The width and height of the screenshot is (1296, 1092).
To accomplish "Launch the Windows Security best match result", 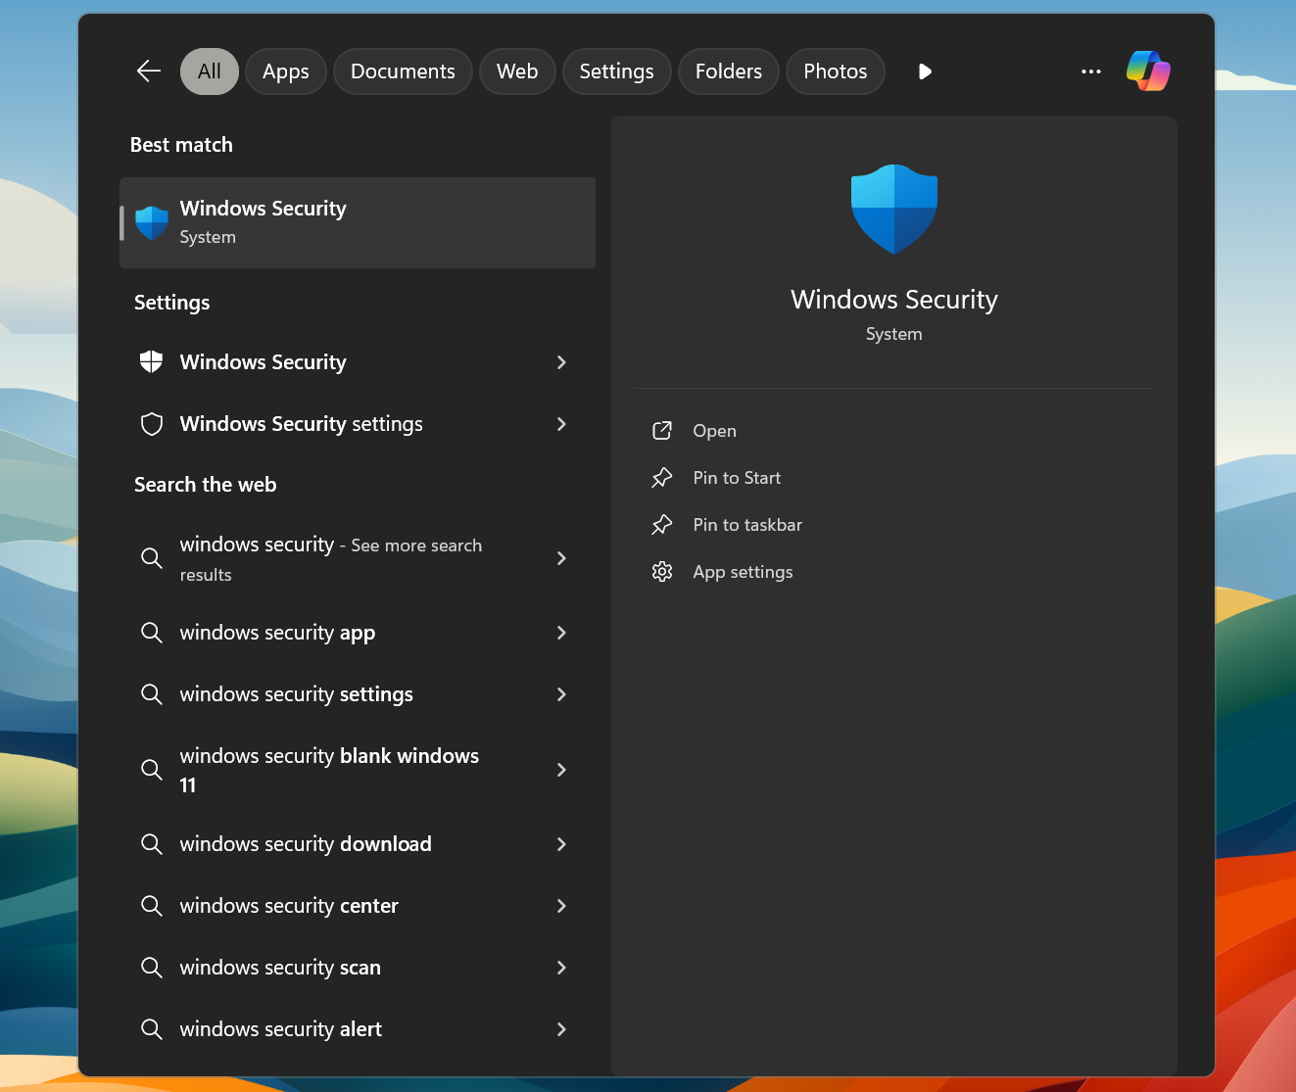I will pos(358,222).
